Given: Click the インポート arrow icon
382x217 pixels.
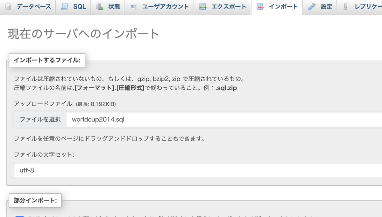Looking at the screenshot, I should point(260,6).
